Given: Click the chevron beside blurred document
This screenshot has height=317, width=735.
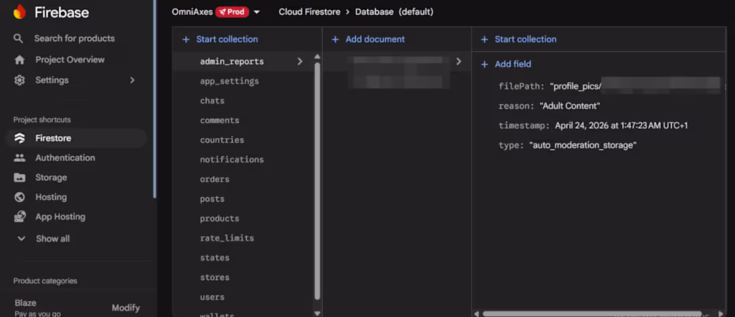Looking at the screenshot, I should pos(458,61).
